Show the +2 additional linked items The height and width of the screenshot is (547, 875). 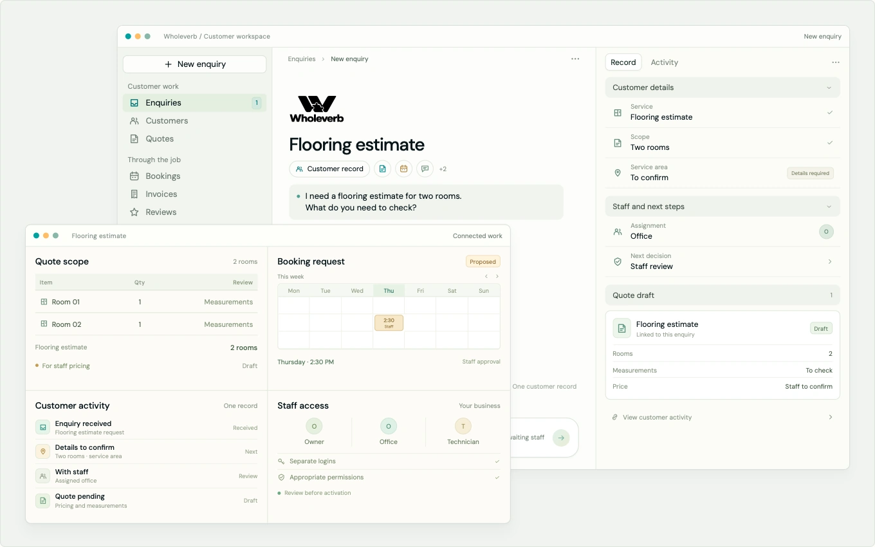(x=443, y=169)
